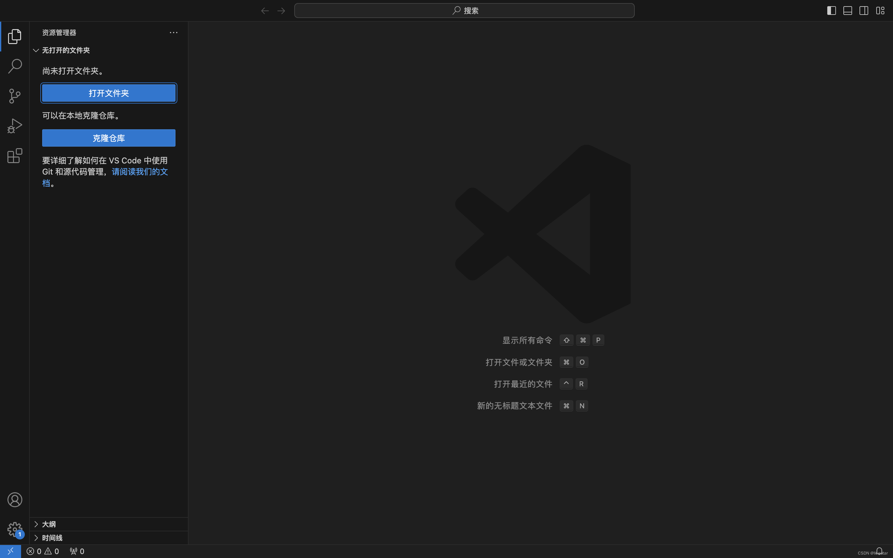Click the 打开文件或文件夹 label
The image size is (893, 558).
click(519, 362)
